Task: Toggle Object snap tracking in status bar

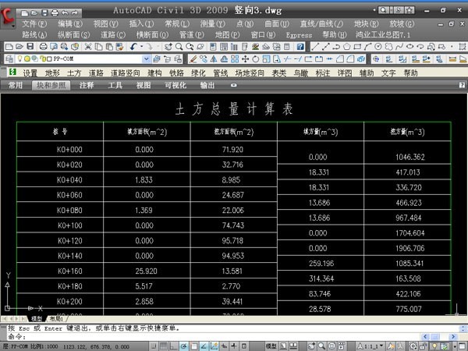Action: coord(204,346)
